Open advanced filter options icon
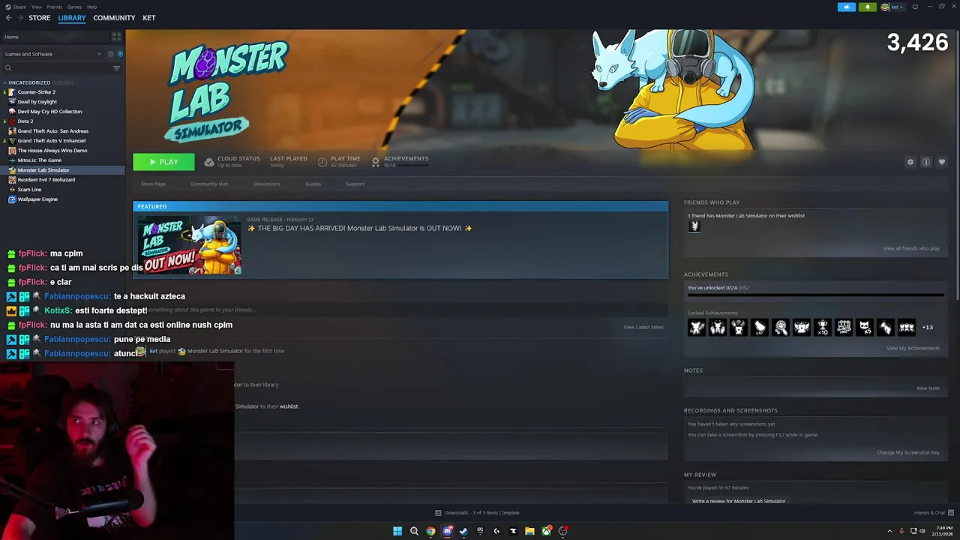 click(x=116, y=68)
